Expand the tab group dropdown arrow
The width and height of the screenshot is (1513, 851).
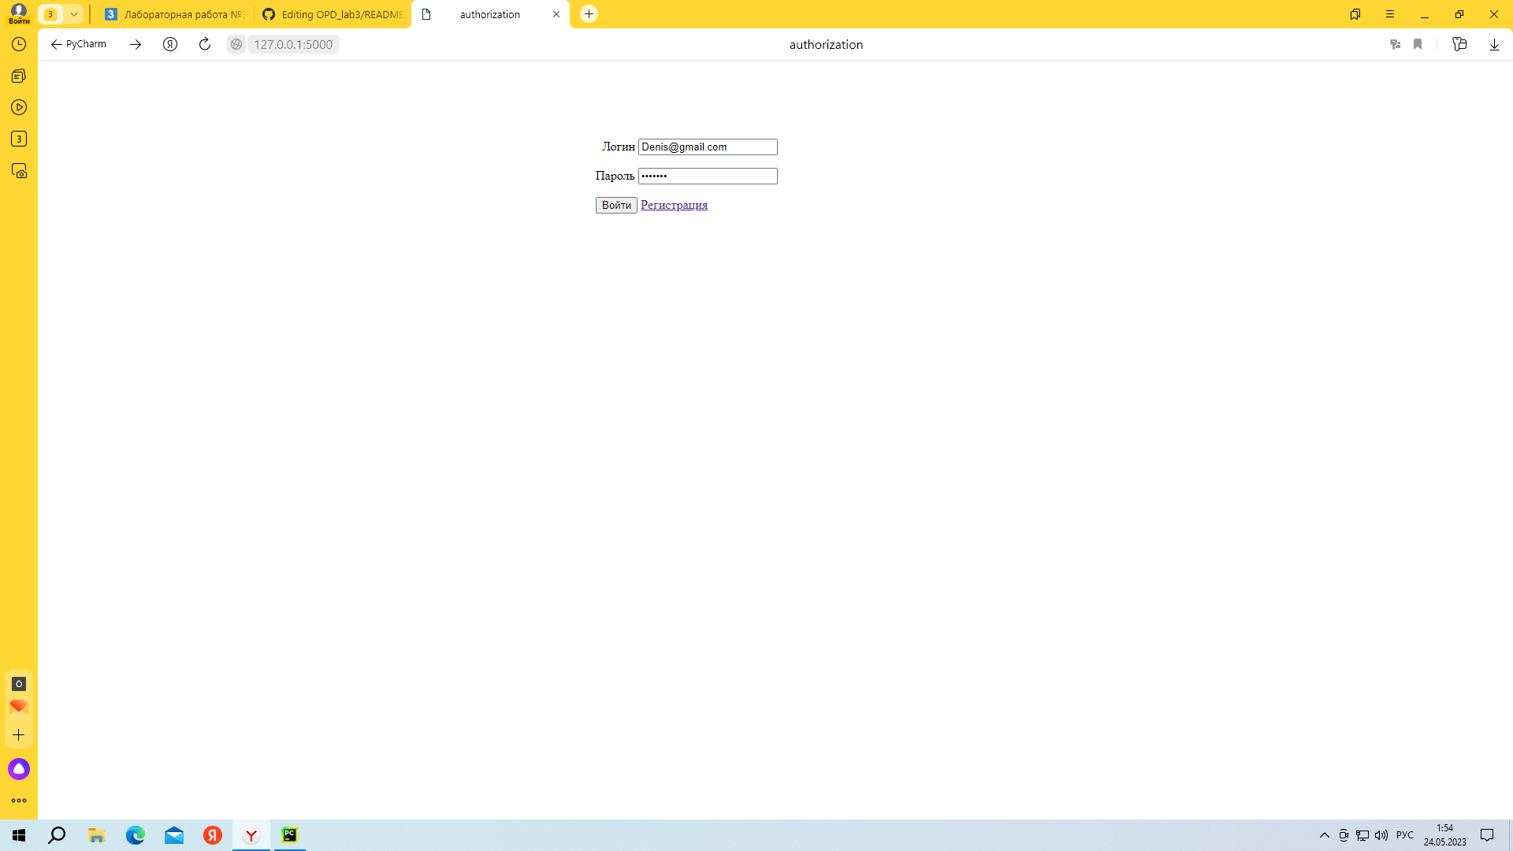(x=73, y=14)
